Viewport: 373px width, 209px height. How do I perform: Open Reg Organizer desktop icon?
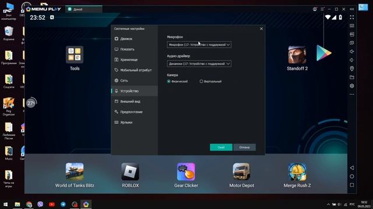[9, 107]
